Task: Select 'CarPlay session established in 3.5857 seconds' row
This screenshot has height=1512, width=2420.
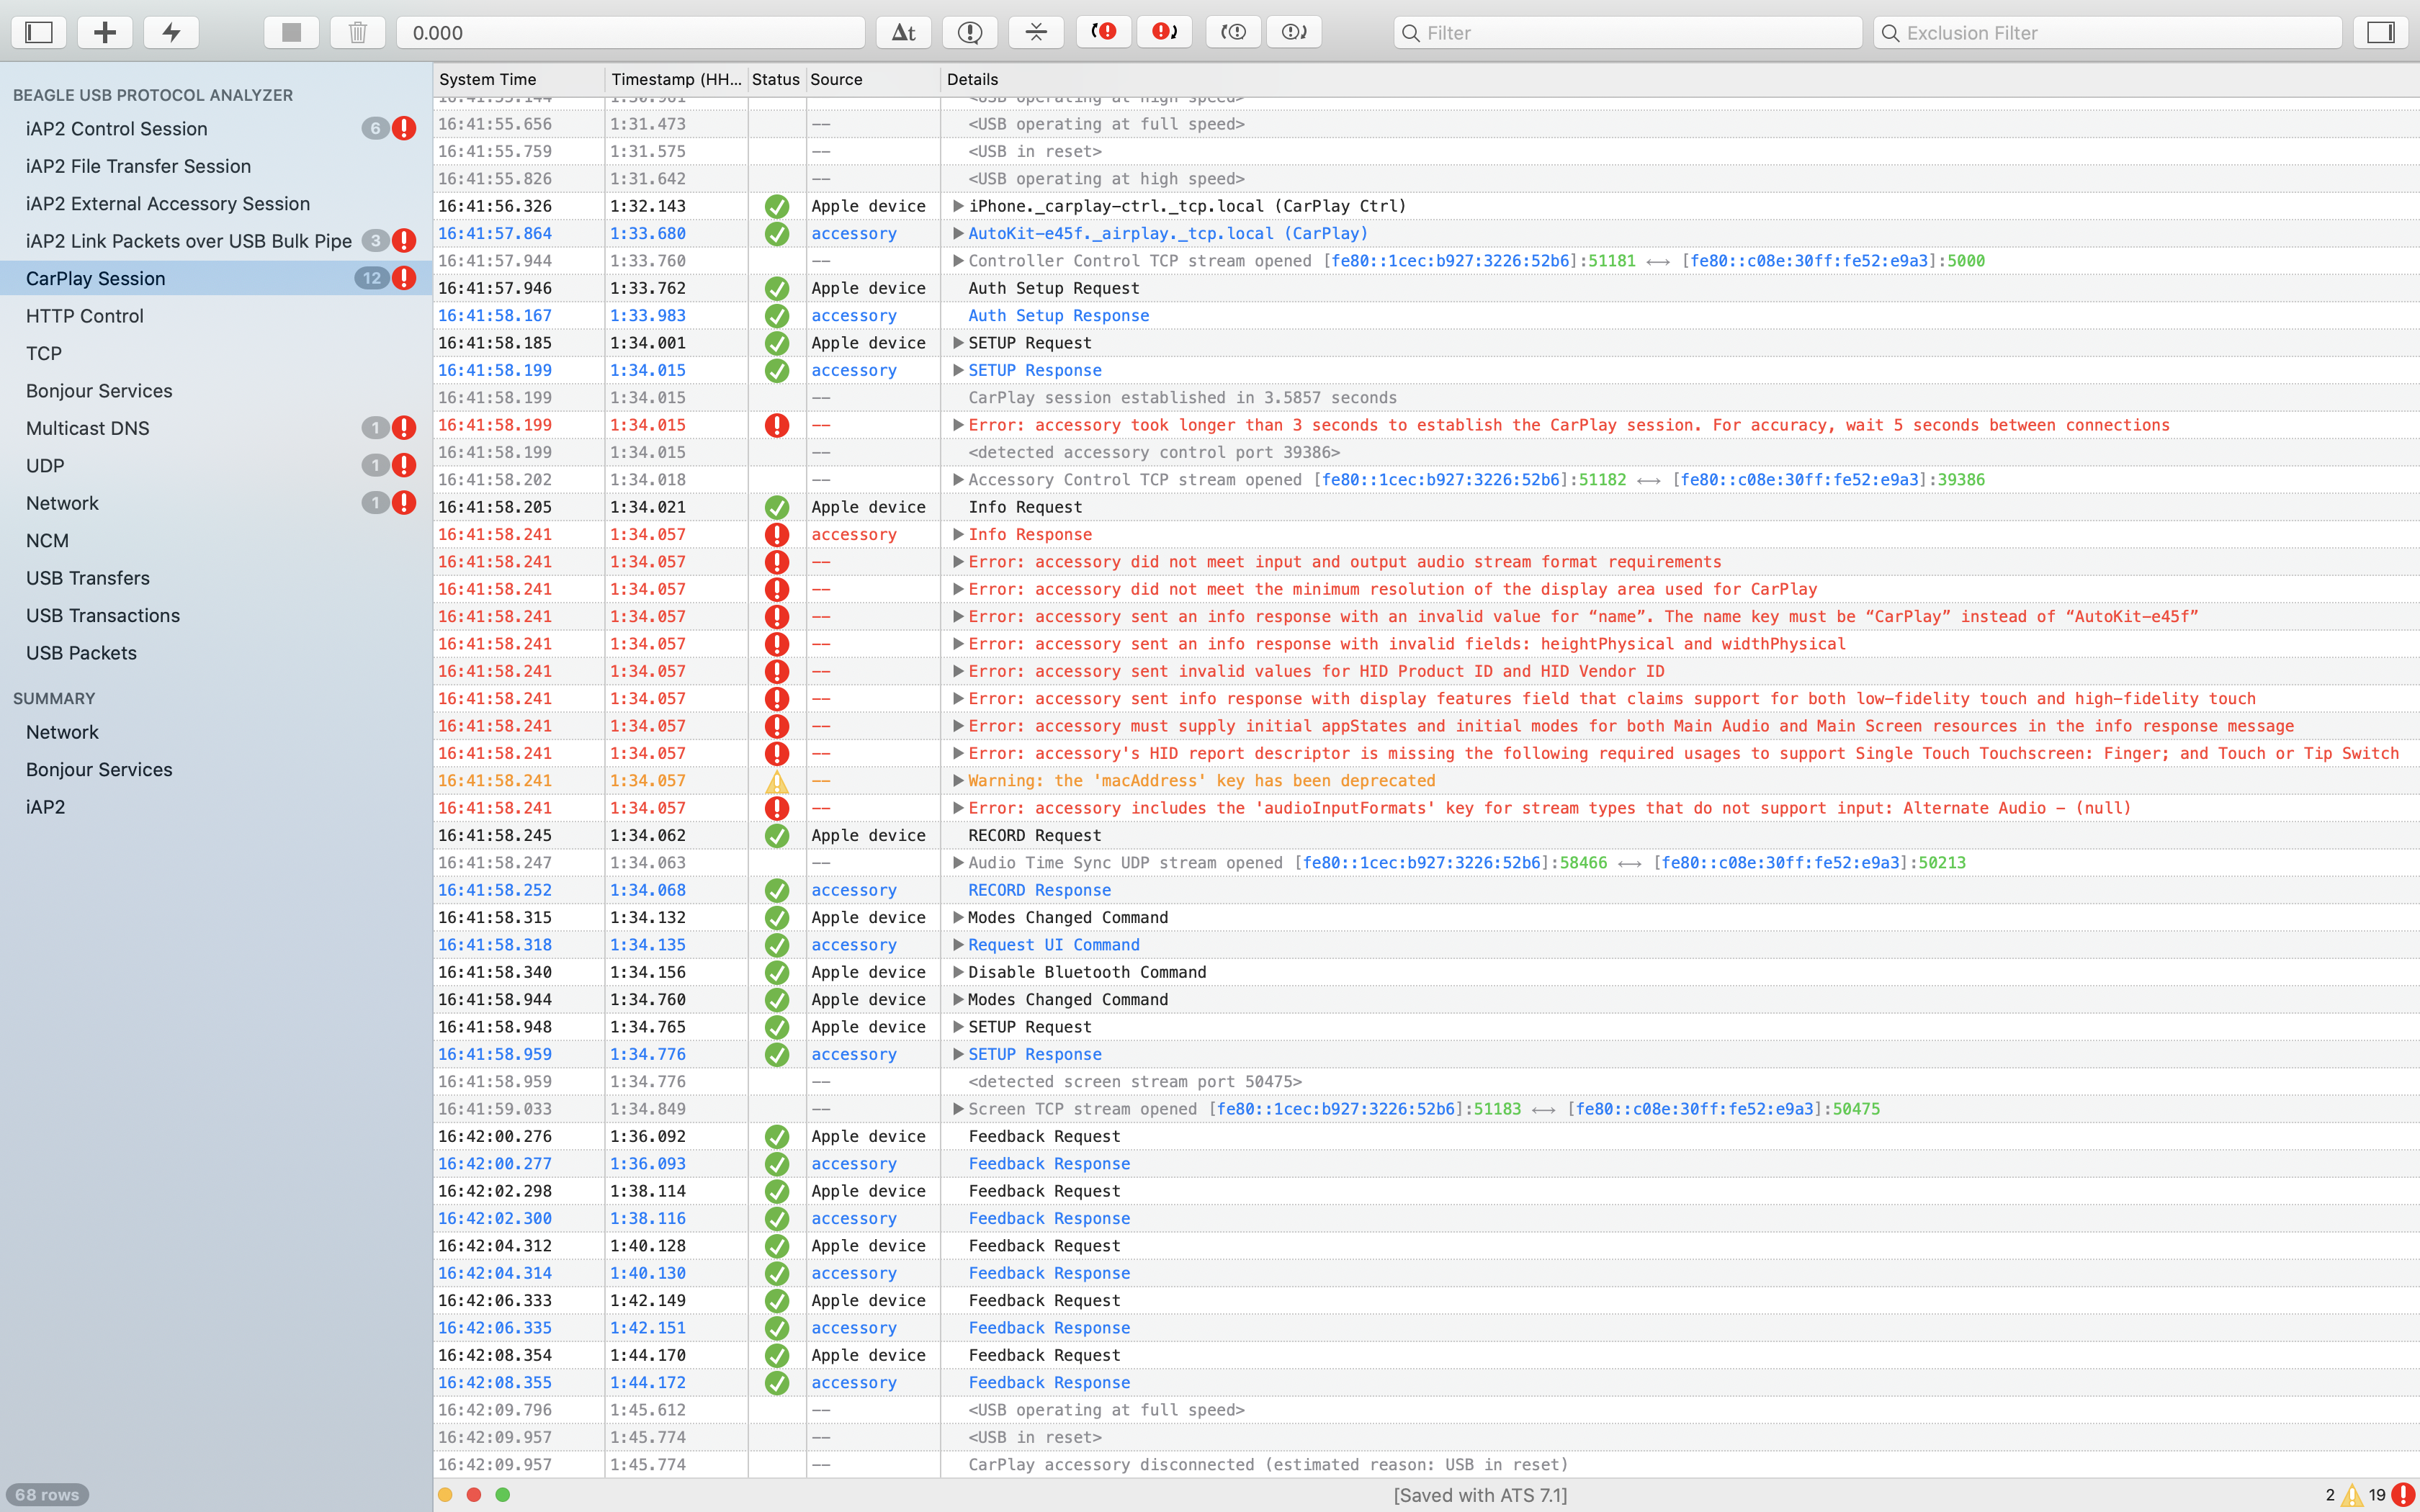Action: pos(1426,397)
